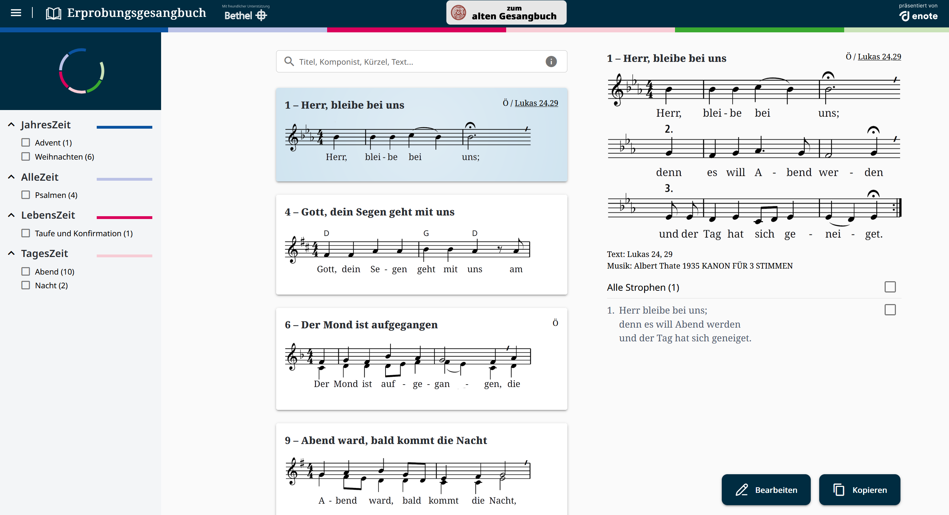Focus the title/composer search field
The width and height of the screenshot is (949, 515).
click(420, 62)
